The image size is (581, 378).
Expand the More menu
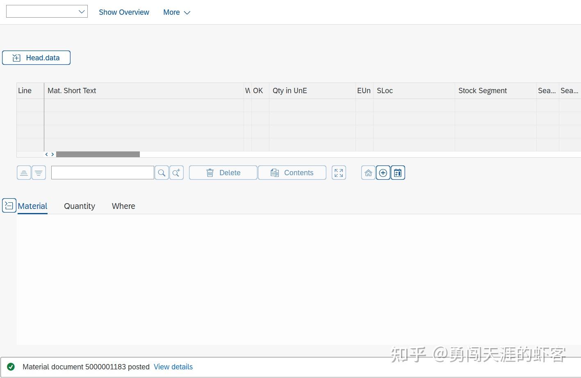pyautogui.click(x=176, y=12)
